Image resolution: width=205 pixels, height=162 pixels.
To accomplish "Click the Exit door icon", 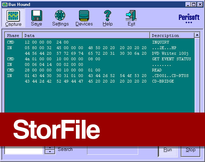I will tap(131, 16).
